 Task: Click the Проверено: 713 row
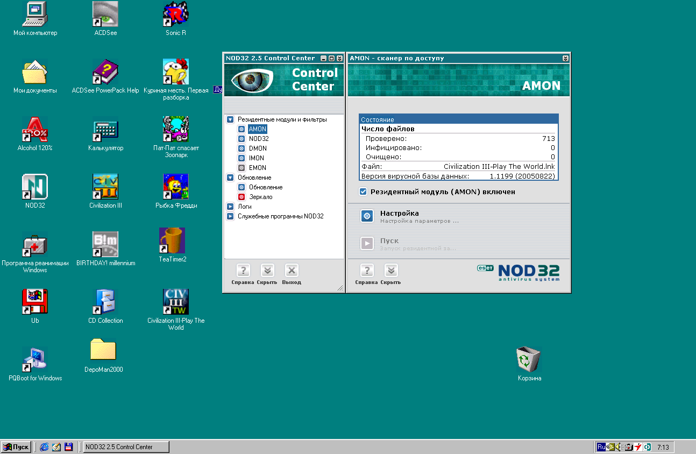[x=459, y=139]
